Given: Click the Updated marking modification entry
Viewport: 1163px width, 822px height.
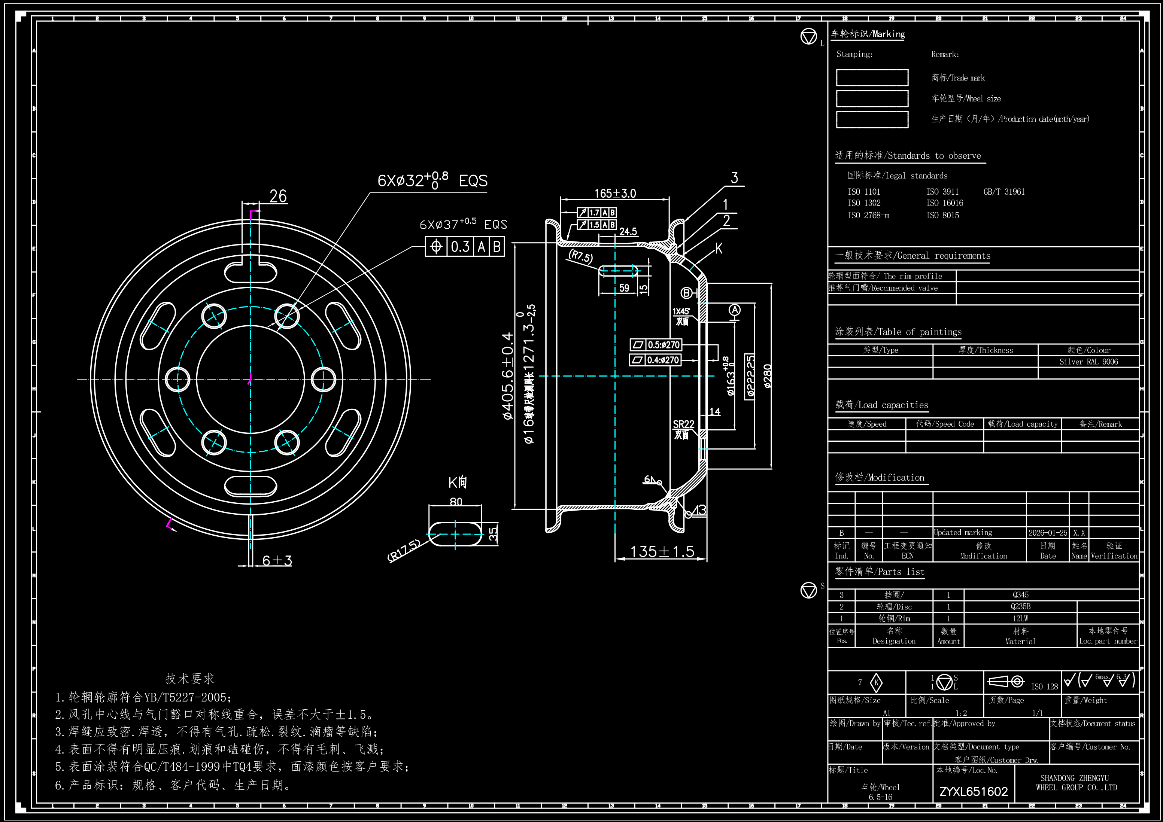Looking at the screenshot, I should point(962,532).
